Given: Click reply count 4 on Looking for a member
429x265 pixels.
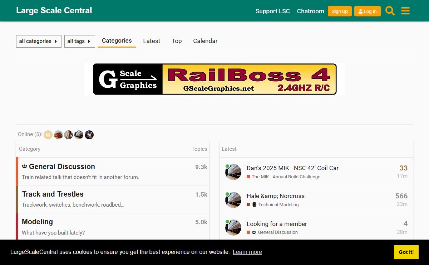Looking at the screenshot, I should (x=405, y=223).
